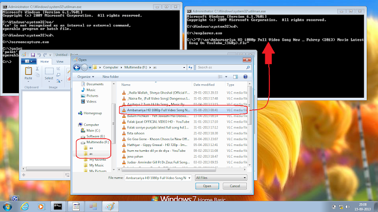Click New folder button
This screenshot has width=378, height=212.
(110, 77)
